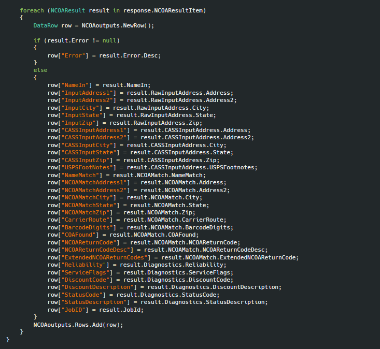The height and width of the screenshot is (349, 380).
Task: Click the DataRow type declaration
Action: coord(46,26)
